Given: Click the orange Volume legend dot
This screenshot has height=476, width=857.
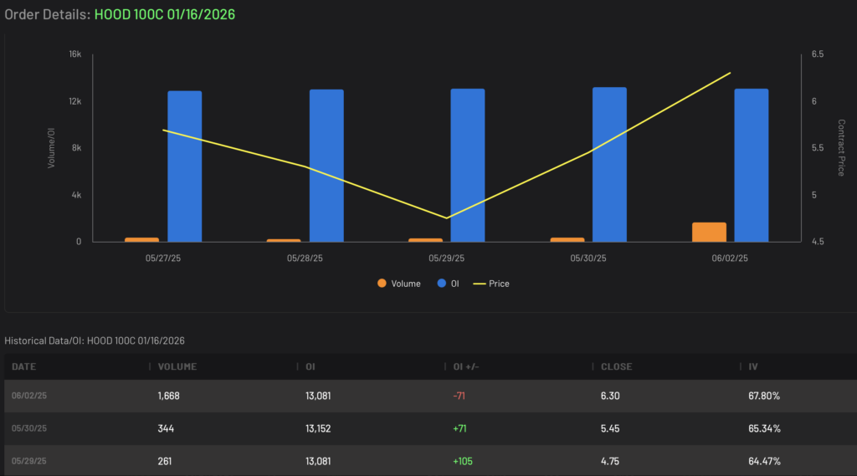Looking at the screenshot, I should tap(382, 283).
